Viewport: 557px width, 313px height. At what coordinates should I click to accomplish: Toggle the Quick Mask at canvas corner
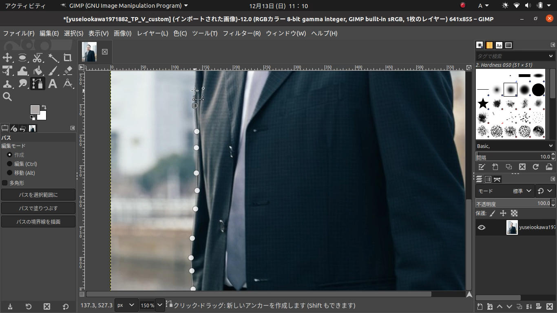82,294
